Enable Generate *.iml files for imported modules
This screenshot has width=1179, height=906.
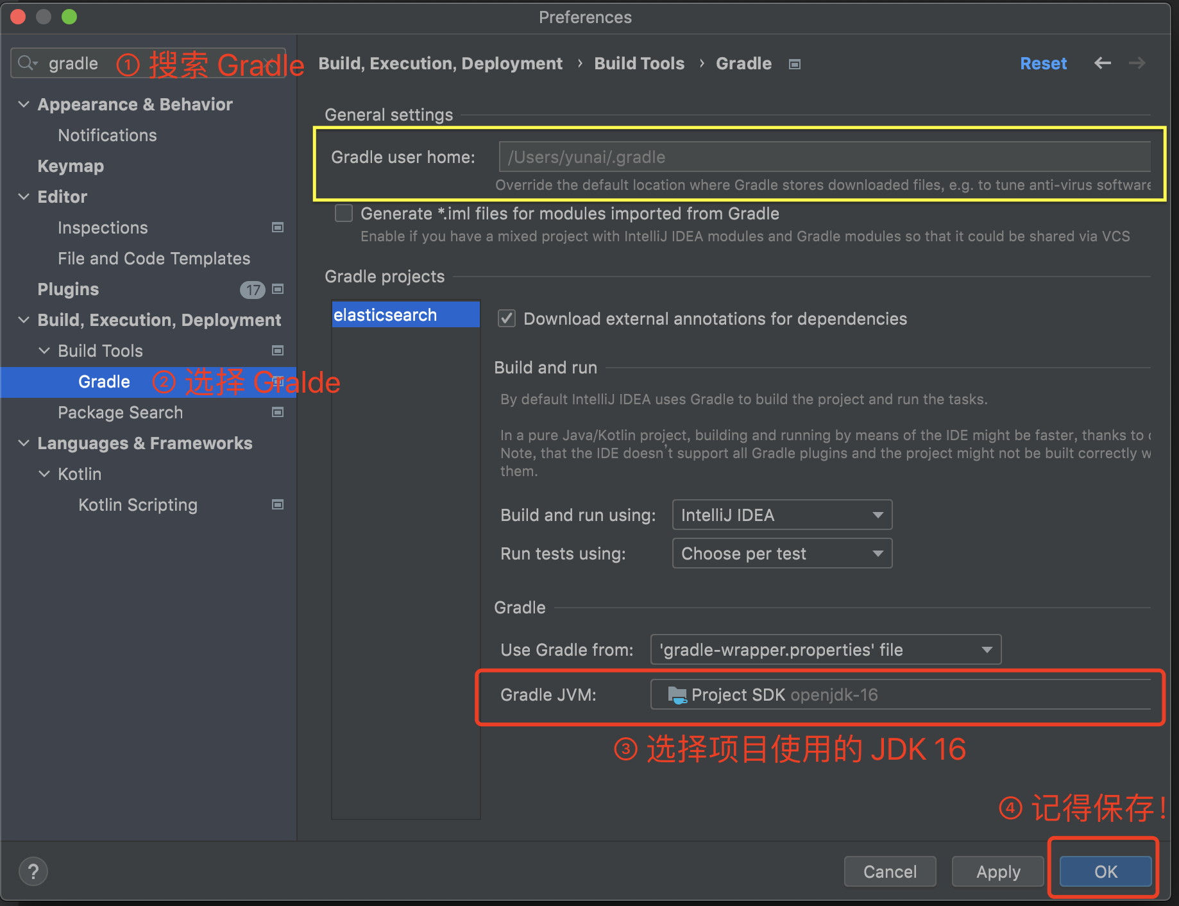(x=344, y=213)
